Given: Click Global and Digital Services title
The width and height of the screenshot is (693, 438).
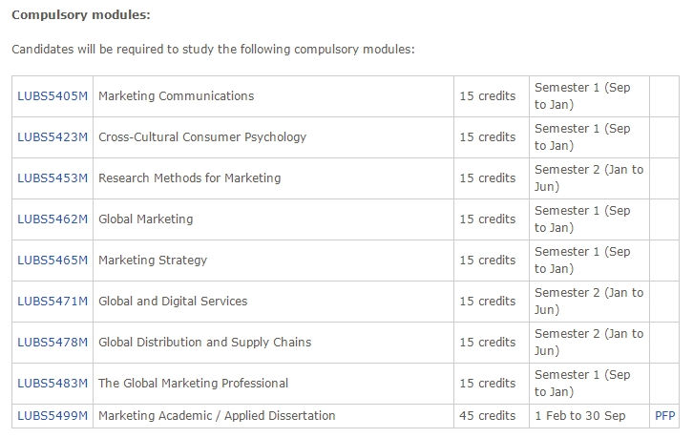Looking at the screenshot, I should [x=173, y=302].
